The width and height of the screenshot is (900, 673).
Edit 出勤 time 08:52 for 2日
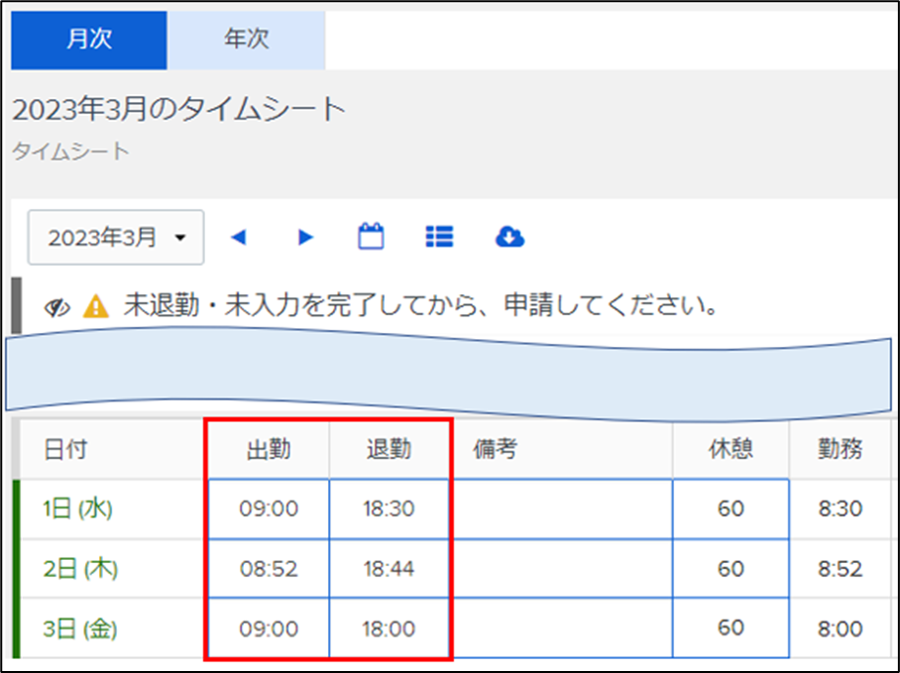pyautogui.click(x=269, y=569)
